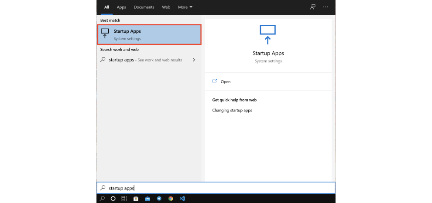Viewport: 432px width, 203px height.
Task: Open Task View from the taskbar
Action: coord(124,198)
